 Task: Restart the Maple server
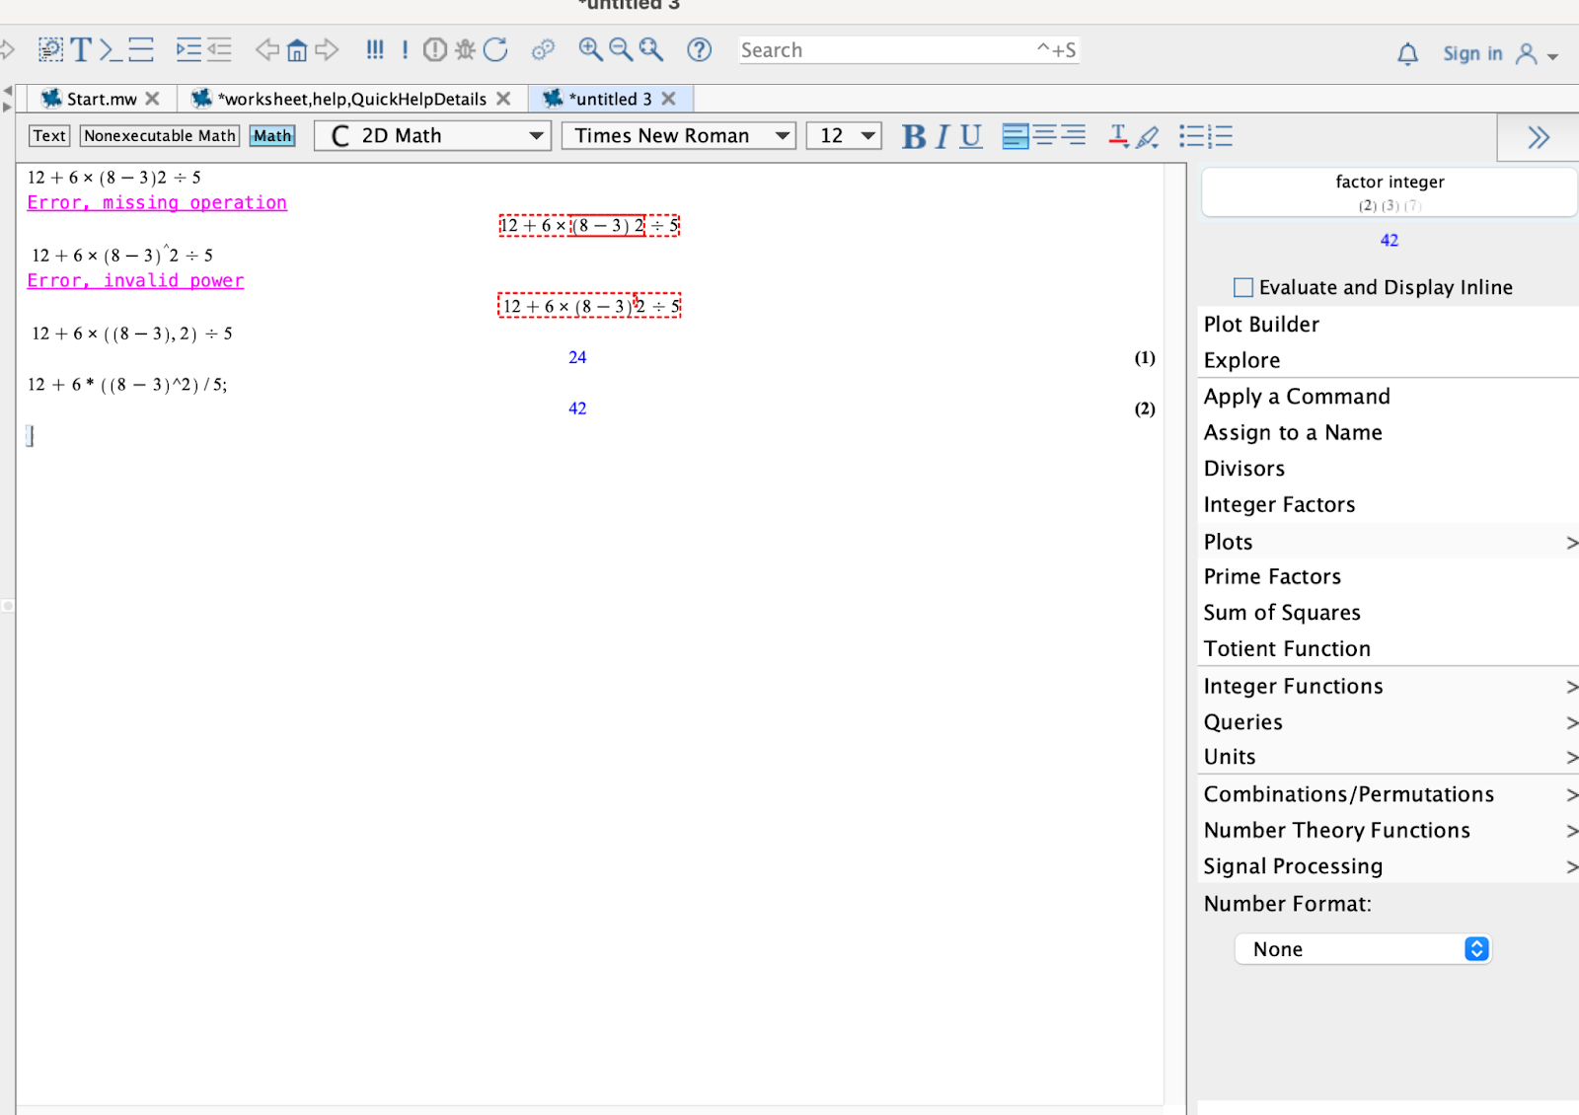495,49
